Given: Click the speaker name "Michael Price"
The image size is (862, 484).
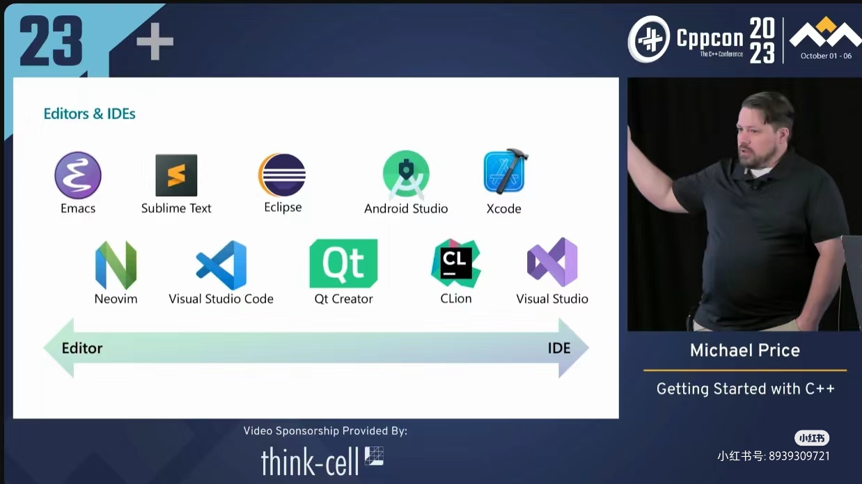Looking at the screenshot, I should [745, 350].
